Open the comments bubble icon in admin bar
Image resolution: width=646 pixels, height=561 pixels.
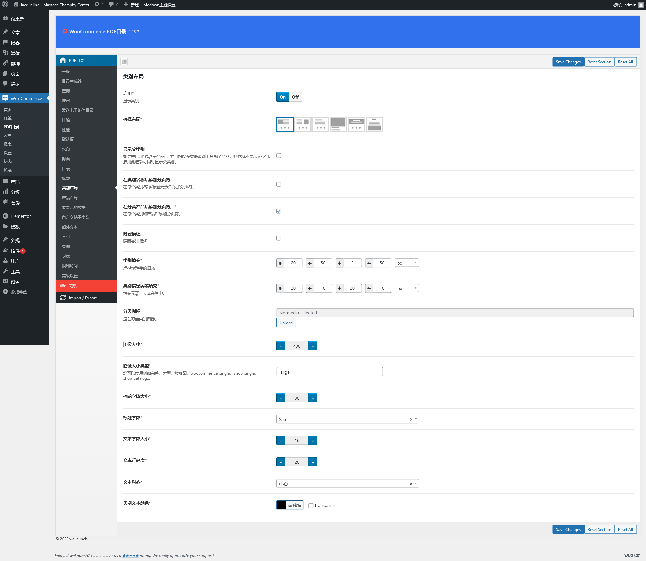(111, 5)
